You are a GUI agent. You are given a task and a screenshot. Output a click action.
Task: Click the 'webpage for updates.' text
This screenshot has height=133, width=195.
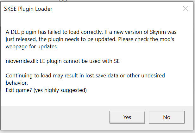(32, 47)
